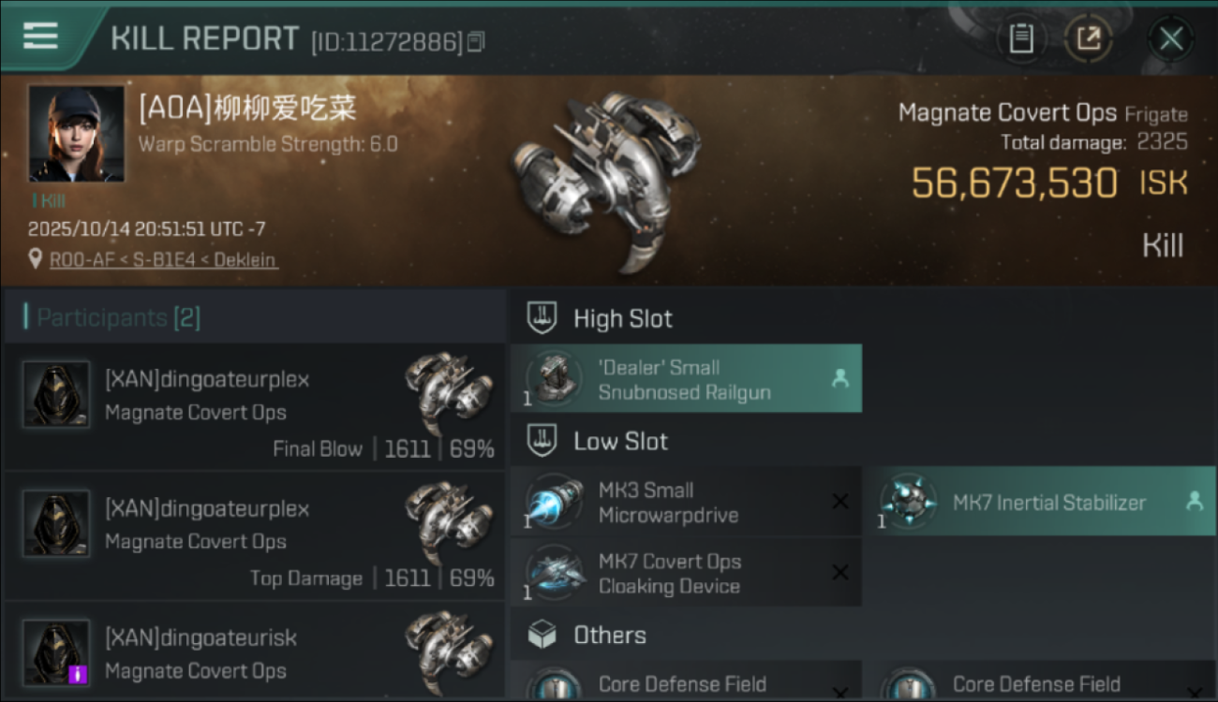
Task: Click the Others section cube icon
Action: point(542,636)
